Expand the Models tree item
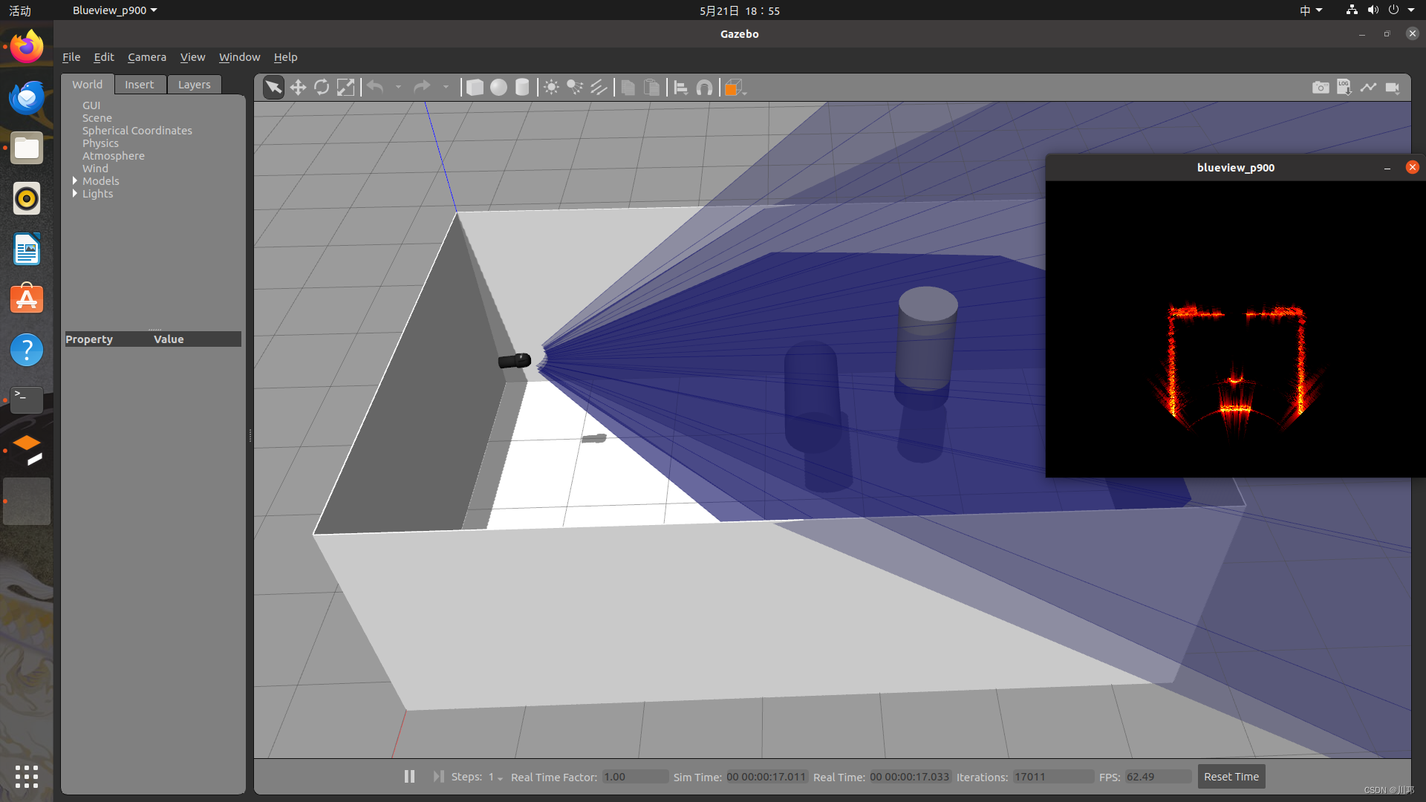1426x802 pixels. (75, 181)
